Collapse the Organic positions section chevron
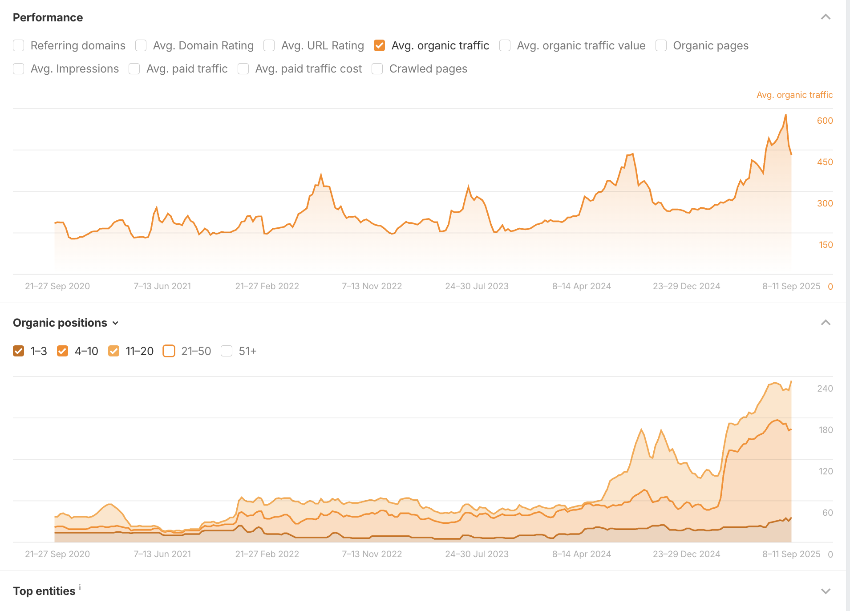 [826, 323]
